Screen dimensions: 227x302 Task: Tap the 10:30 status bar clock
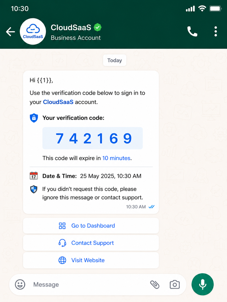20,9
